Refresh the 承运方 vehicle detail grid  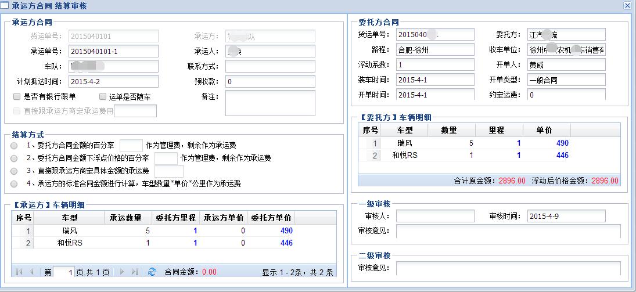point(152,272)
